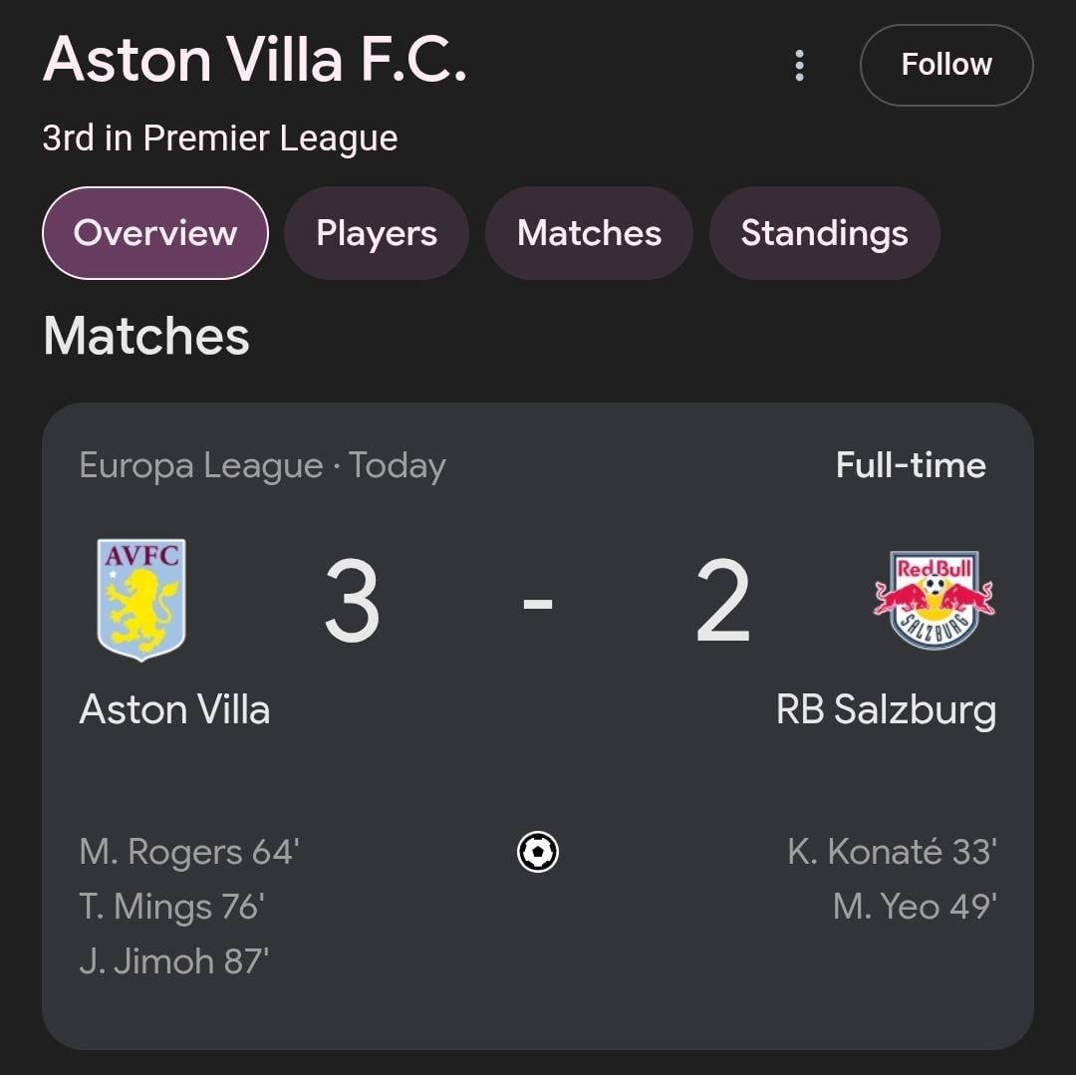Switch to the Players tab
This screenshot has height=1075, width=1076.
click(x=377, y=233)
